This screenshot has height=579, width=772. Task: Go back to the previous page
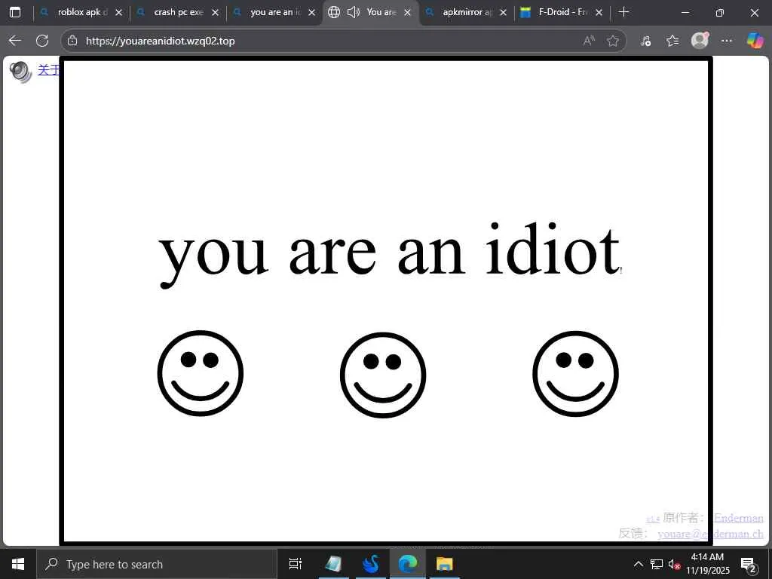[15, 41]
